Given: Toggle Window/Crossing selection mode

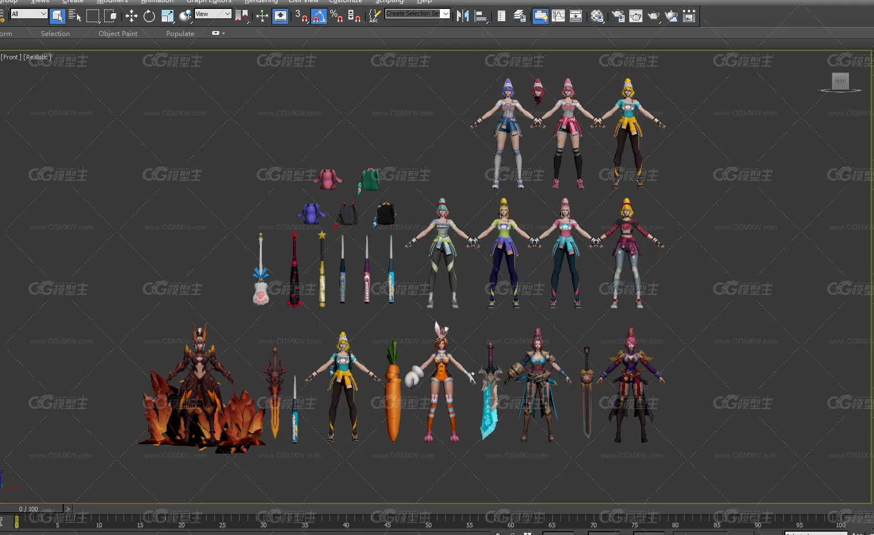Looking at the screenshot, I should point(110,16).
